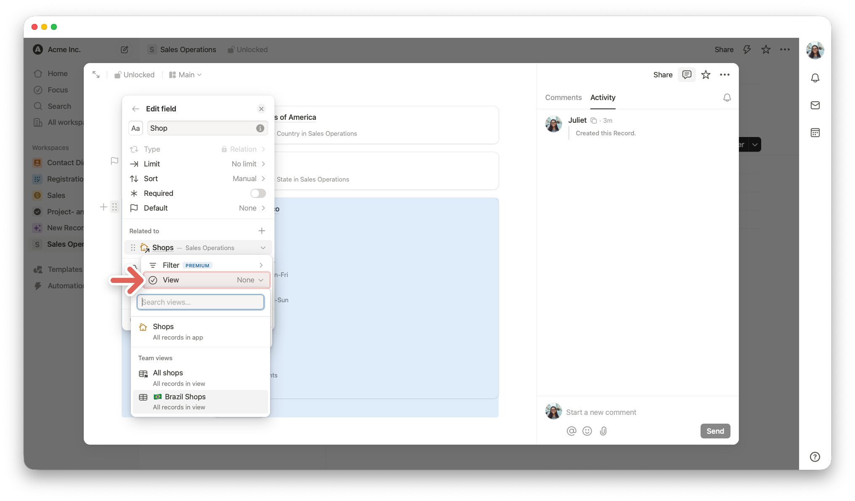This screenshot has height=501, width=855.
Task: Toggle activity notification bell in panel
Action: point(727,98)
